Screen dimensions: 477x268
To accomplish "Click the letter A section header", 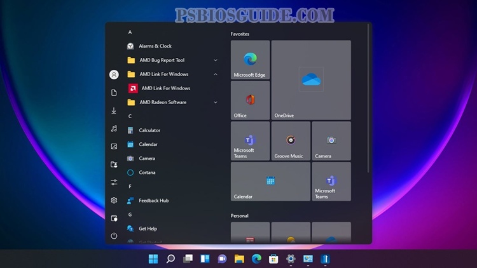I will tap(130, 32).
